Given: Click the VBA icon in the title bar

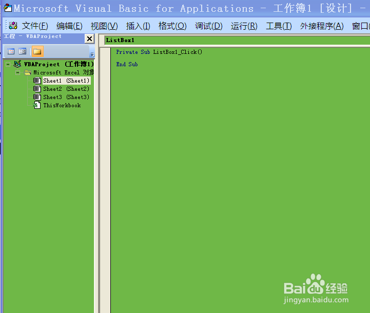Looking at the screenshot, I should [x=8, y=8].
